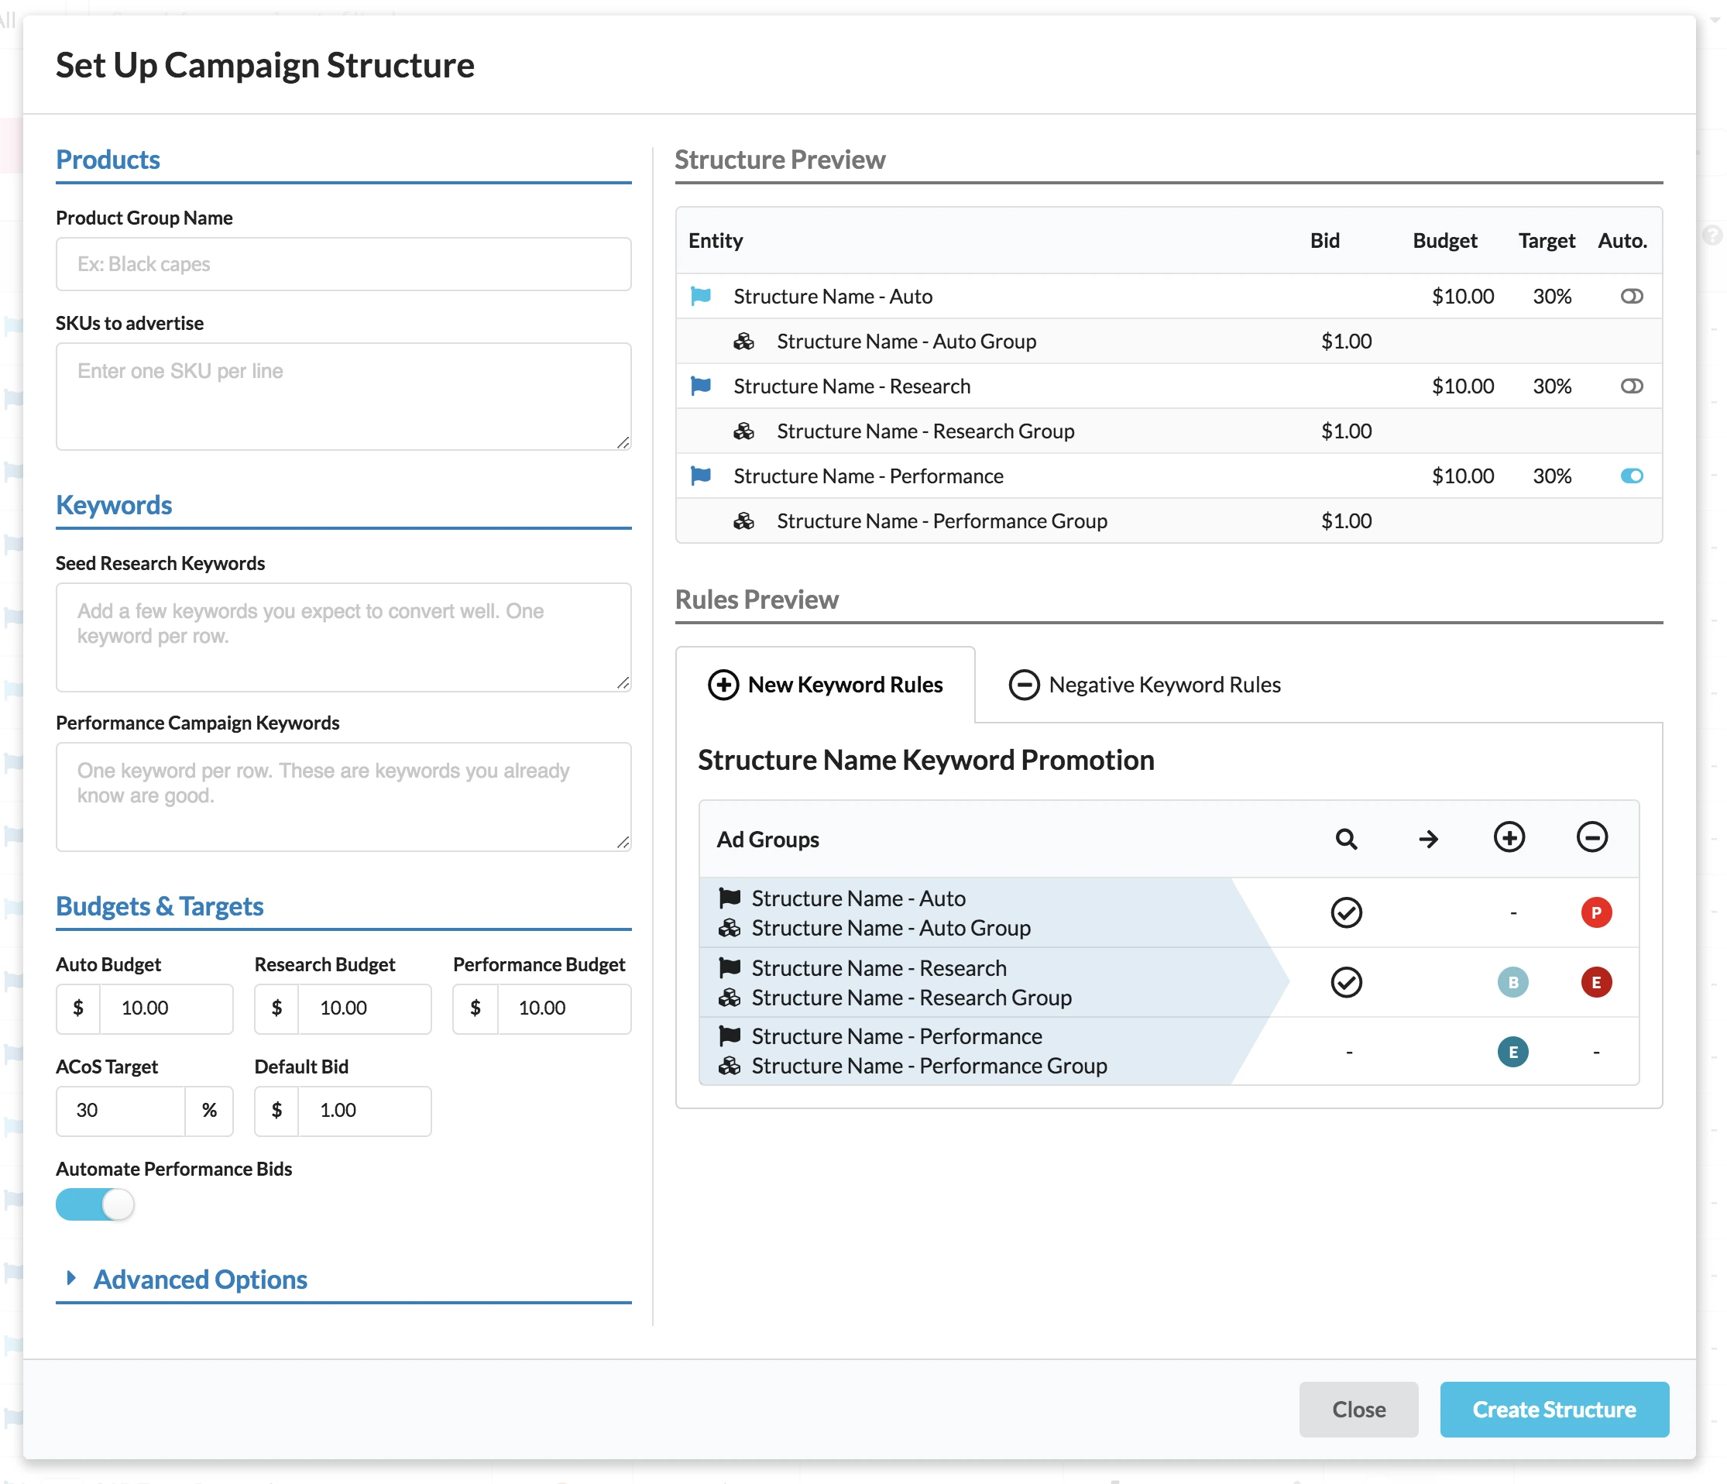Screen dimensions: 1727x1484
Task: Toggle Automate Performance Bids switch off
Action: coord(95,1204)
